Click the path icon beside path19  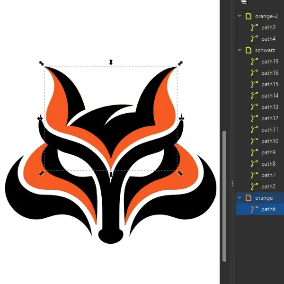(255, 62)
